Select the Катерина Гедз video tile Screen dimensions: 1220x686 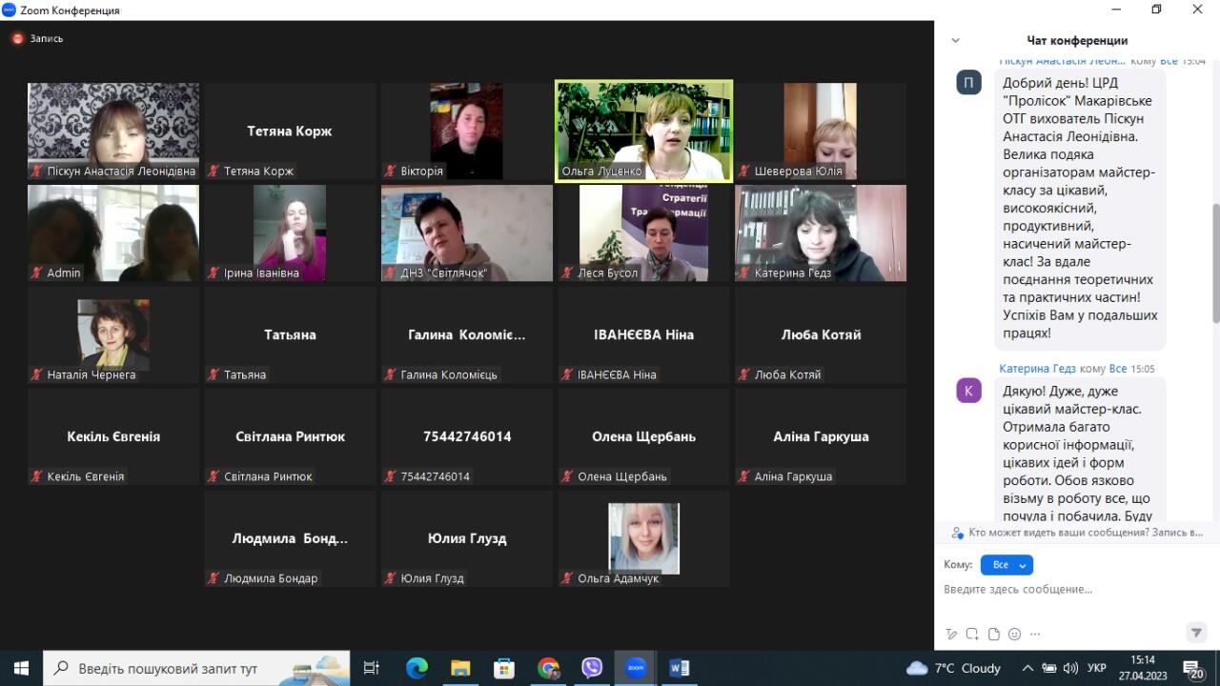click(x=821, y=232)
